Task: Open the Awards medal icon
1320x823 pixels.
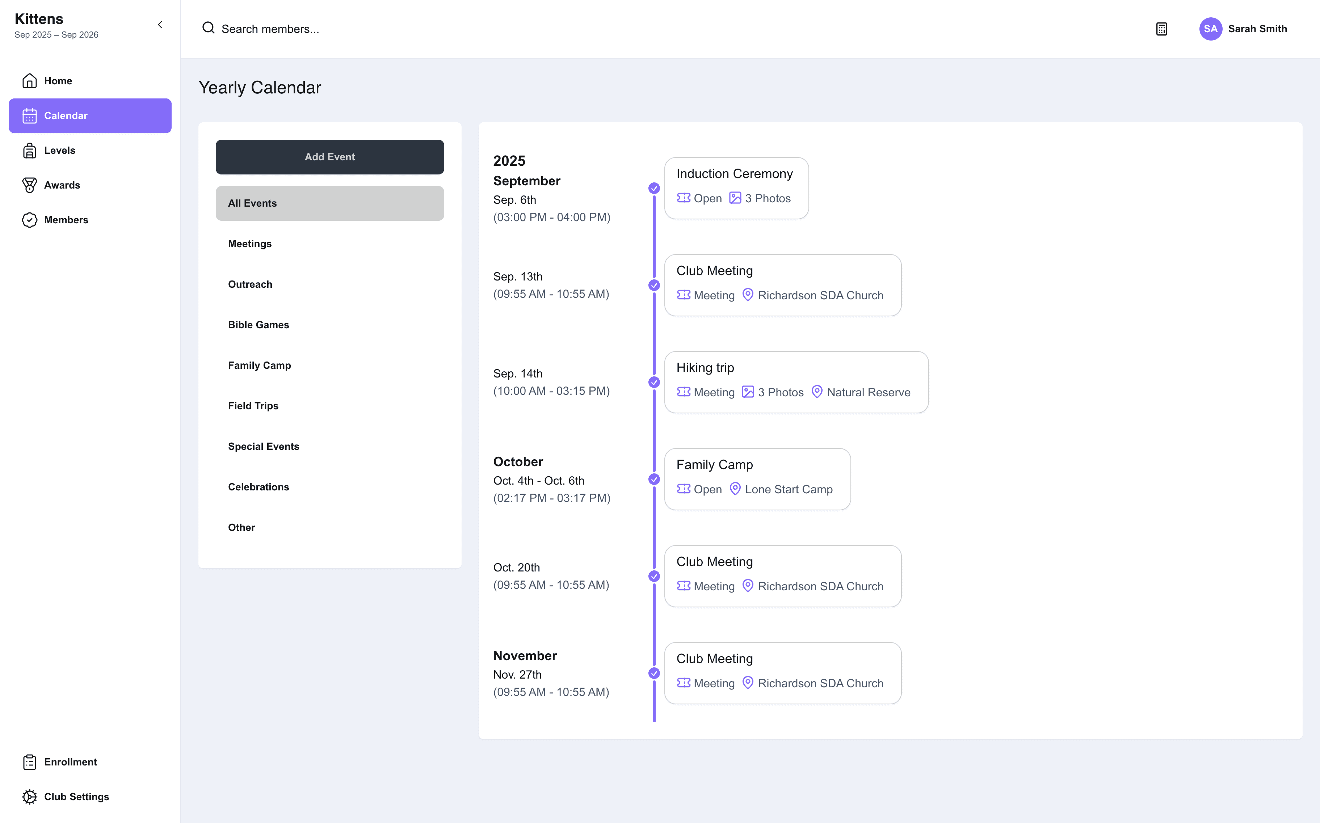Action: click(x=29, y=185)
